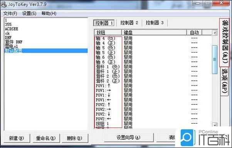Select the profile named 1

point(46,20)
